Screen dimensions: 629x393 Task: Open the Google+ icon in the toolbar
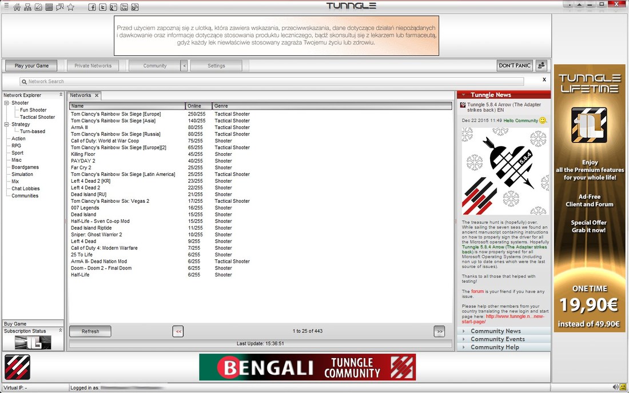click(x=114, y=7)
